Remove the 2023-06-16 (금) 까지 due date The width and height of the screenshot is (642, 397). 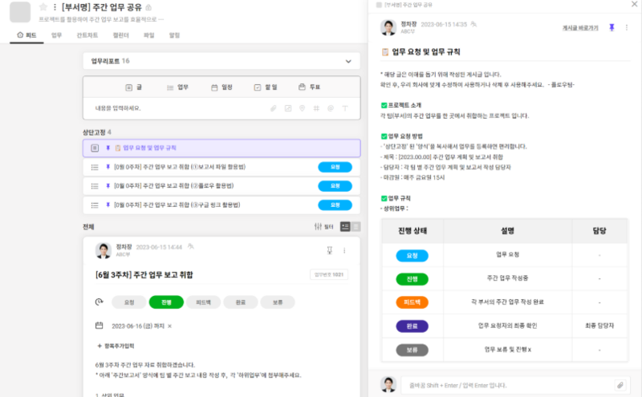pos(169,326)
